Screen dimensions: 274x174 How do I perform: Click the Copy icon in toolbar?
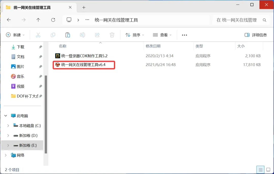(53, 35)
